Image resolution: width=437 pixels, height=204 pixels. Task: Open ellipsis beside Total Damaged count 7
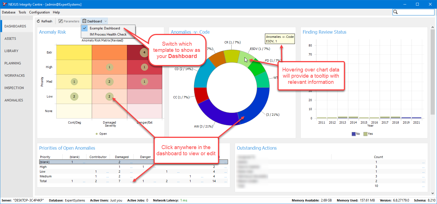[131, 181]
